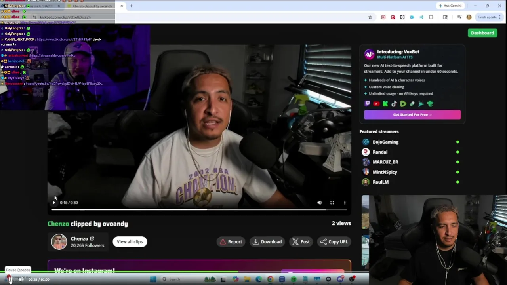Open the Chrome Extensions puzzle icon
Viewport: 507px width, 285px height.
click(431, 17)
